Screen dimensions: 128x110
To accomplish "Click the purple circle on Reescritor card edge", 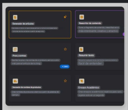I will point(124,34).
